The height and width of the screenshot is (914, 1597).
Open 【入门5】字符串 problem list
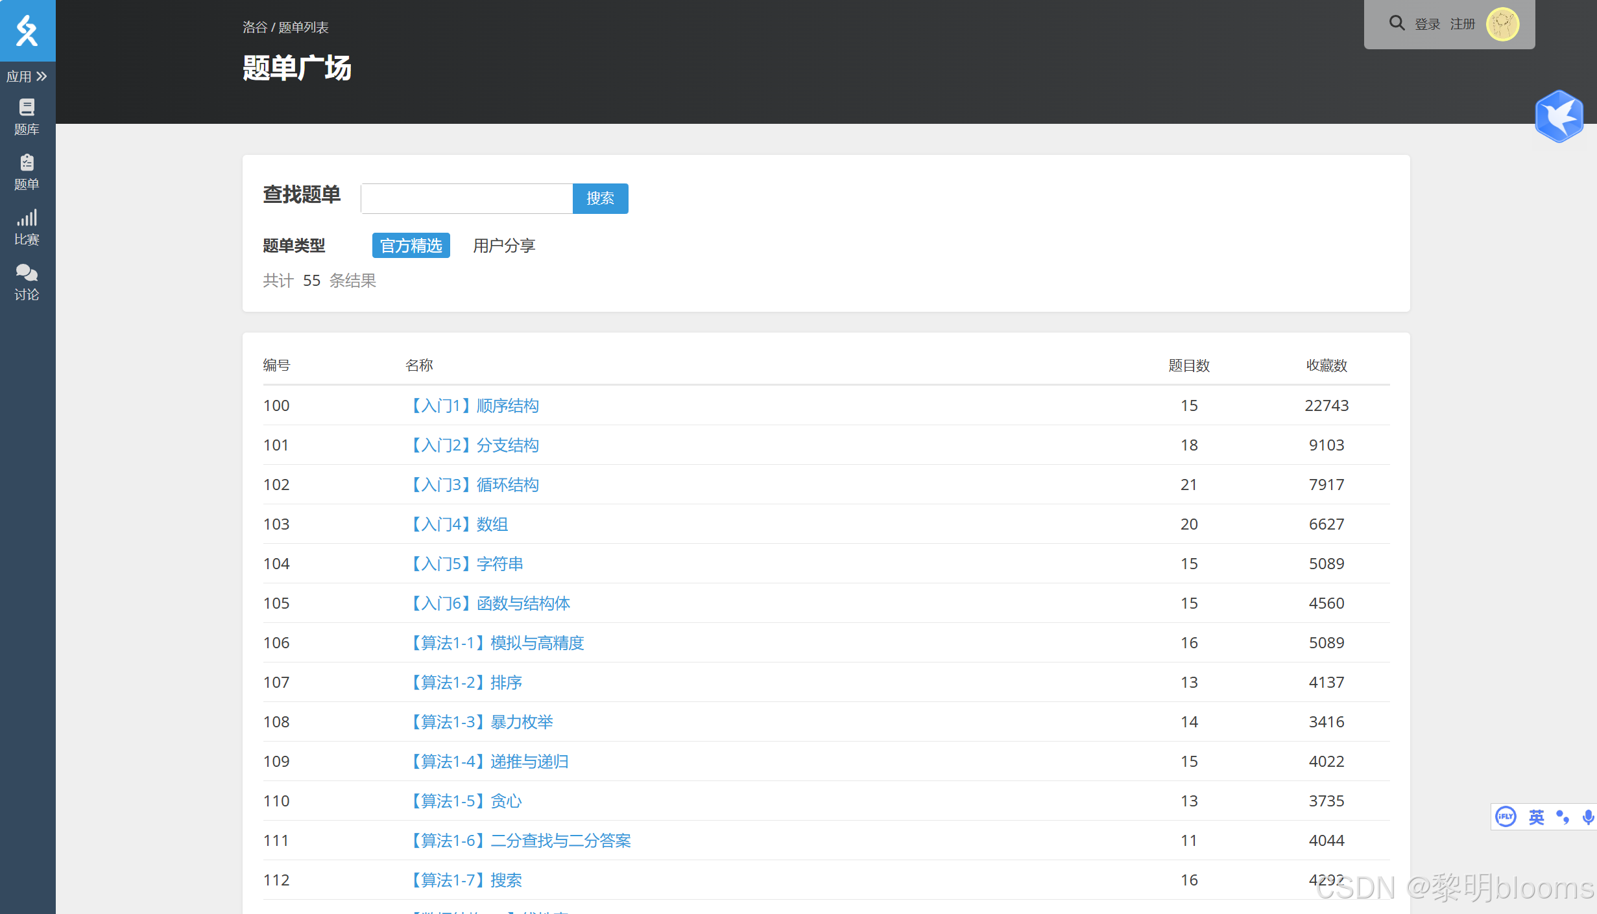click(x=466, y=564)
